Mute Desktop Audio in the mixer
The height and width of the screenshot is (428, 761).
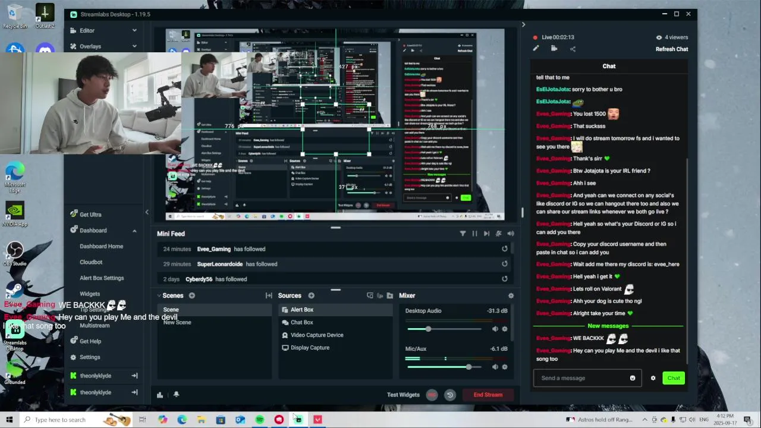[495, 329]
